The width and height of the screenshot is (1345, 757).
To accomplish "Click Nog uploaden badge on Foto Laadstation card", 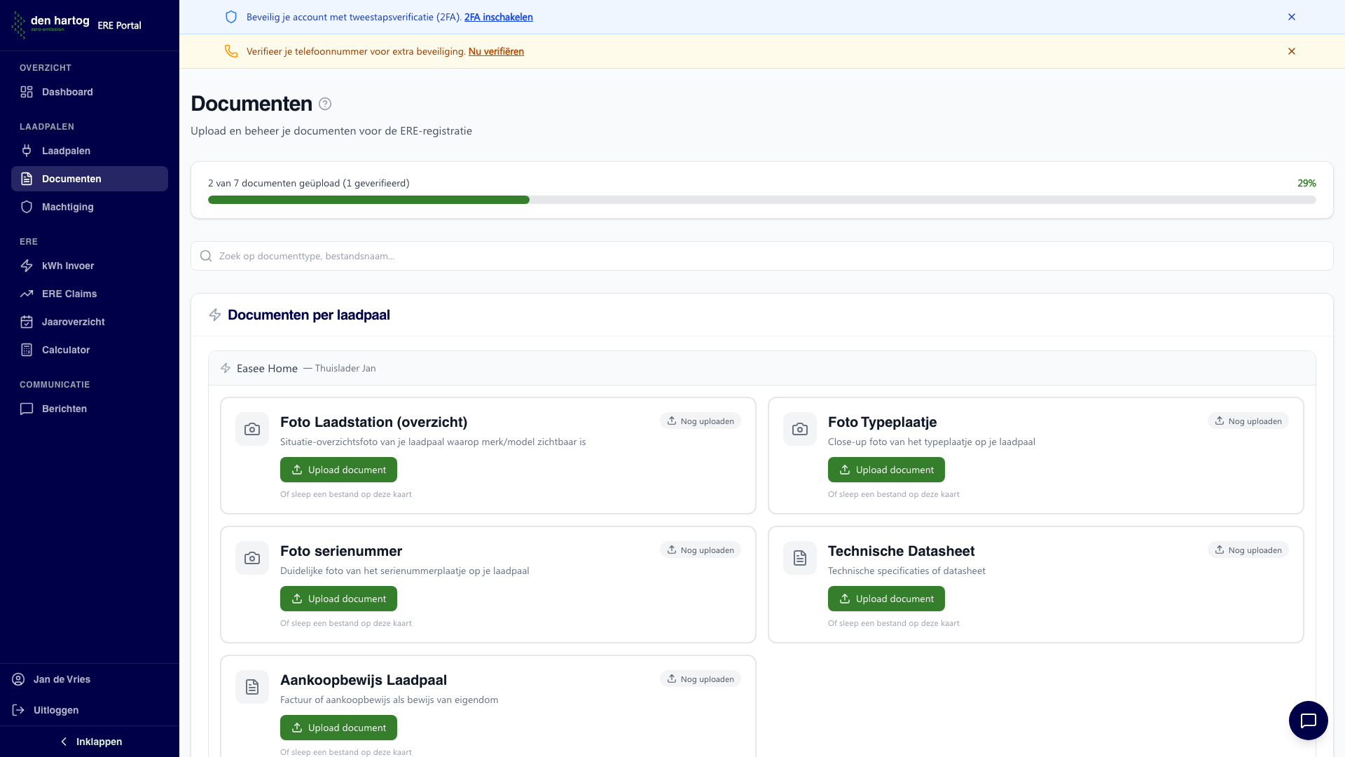I will click(701, 421).
